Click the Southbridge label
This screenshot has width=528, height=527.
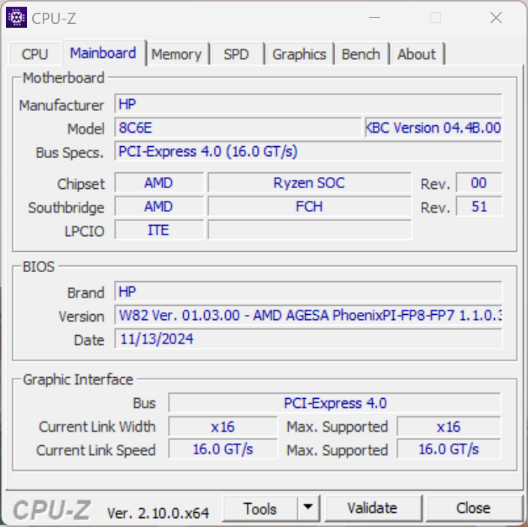(66, 208)
